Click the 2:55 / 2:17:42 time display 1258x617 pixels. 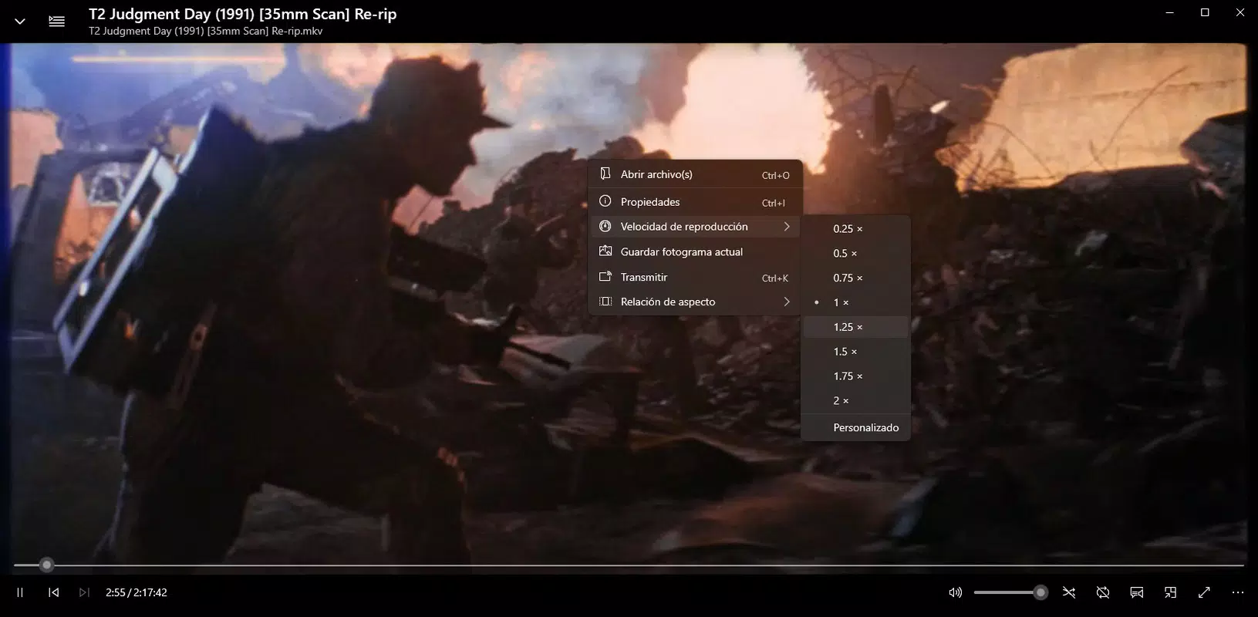pyautogui.click(x=137, y=592)
